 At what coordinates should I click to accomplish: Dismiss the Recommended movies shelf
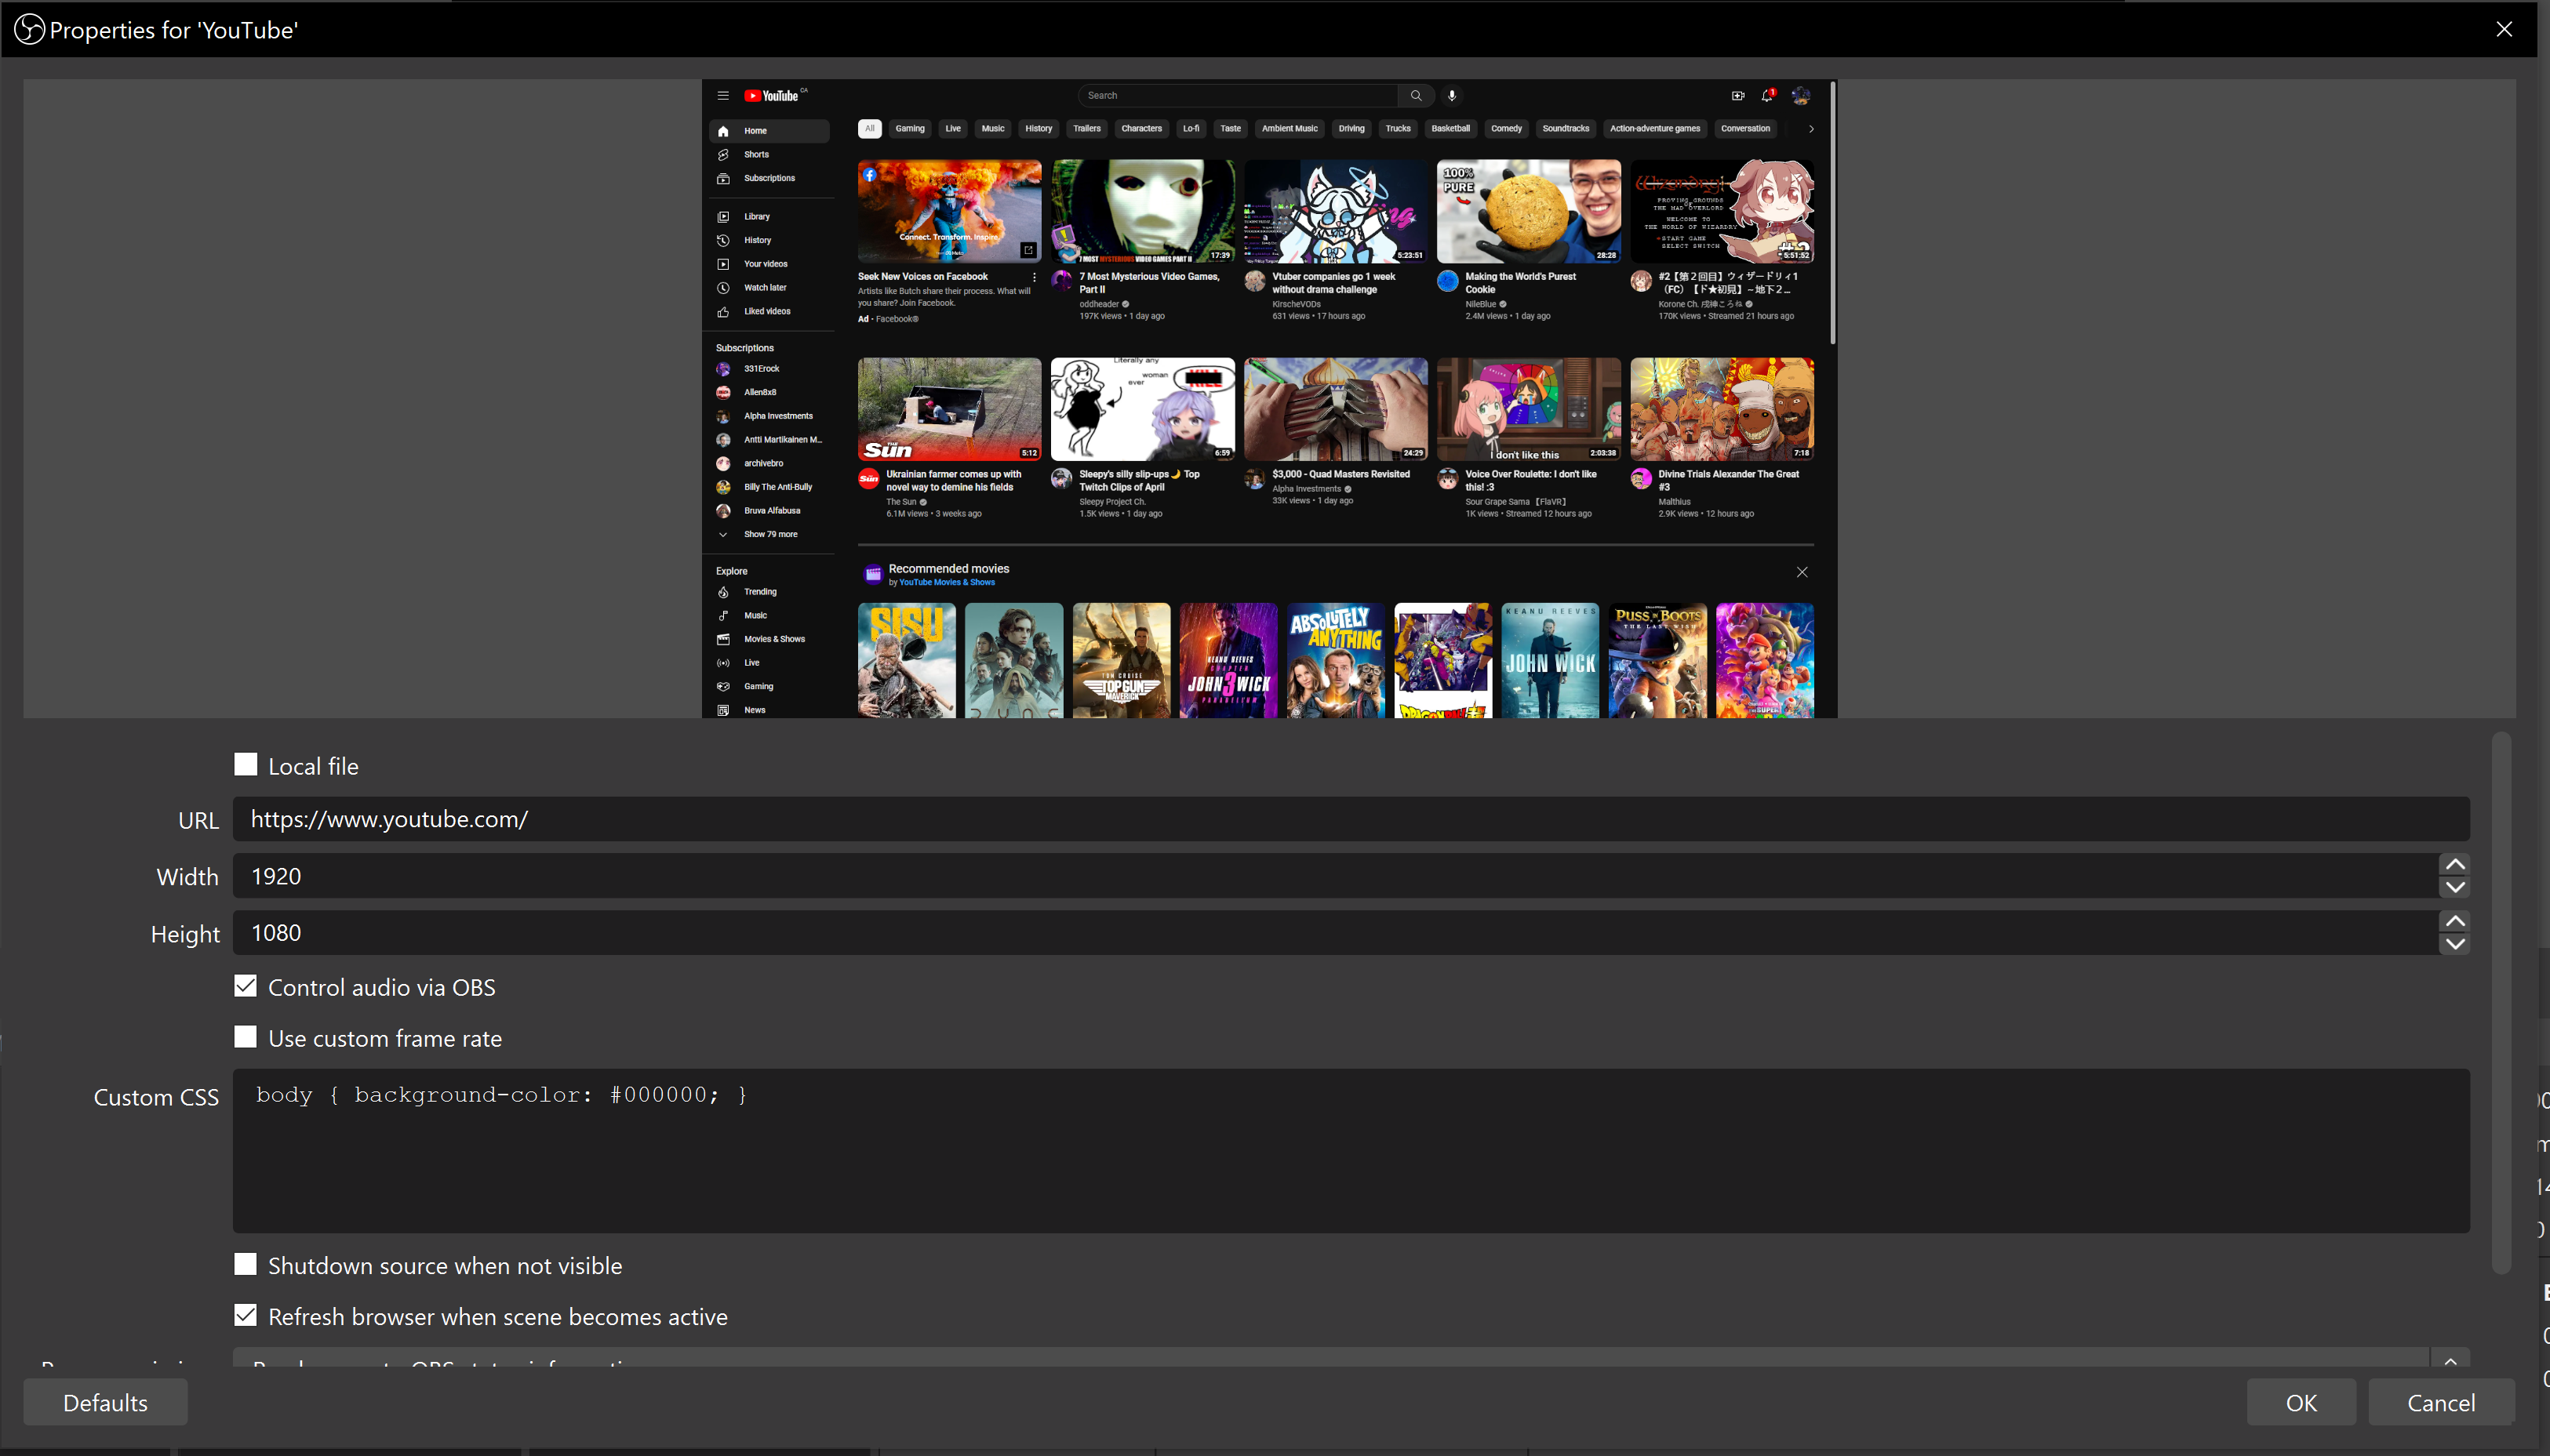[1802, 572]
